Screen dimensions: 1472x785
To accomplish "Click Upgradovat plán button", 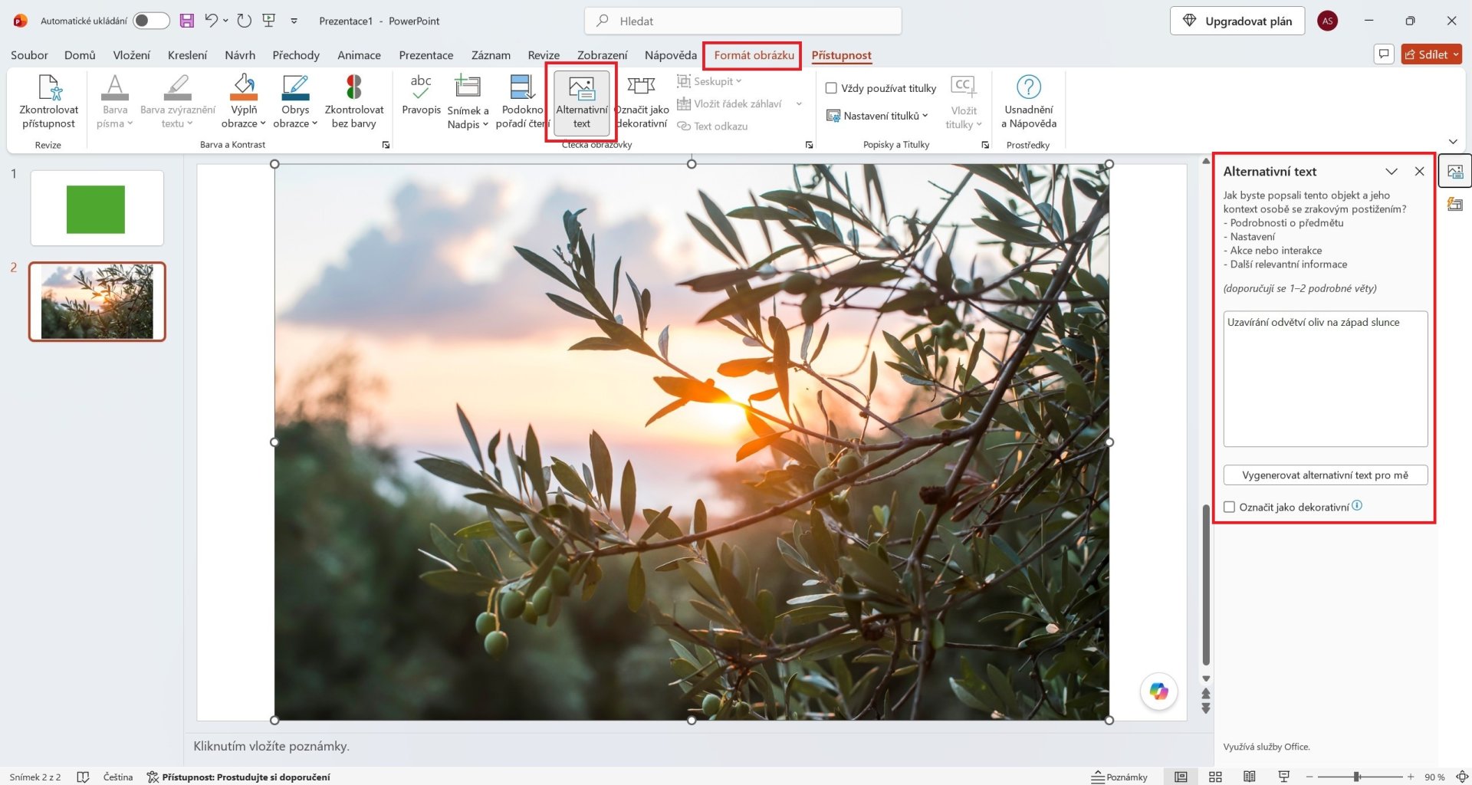I will tap(1237, 21).
